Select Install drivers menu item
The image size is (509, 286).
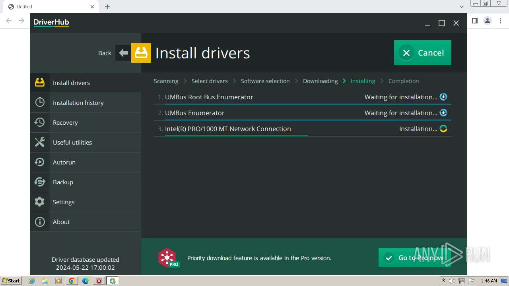pyautogui.click(x=85, y=83)
